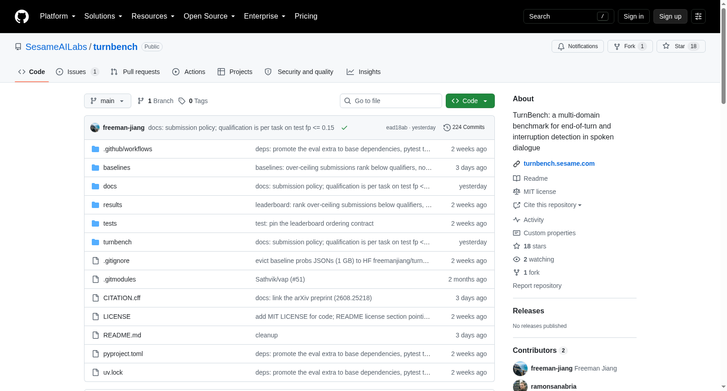Click the tests folder icon
The image size is (727, 391).
(x=95, y=223)
